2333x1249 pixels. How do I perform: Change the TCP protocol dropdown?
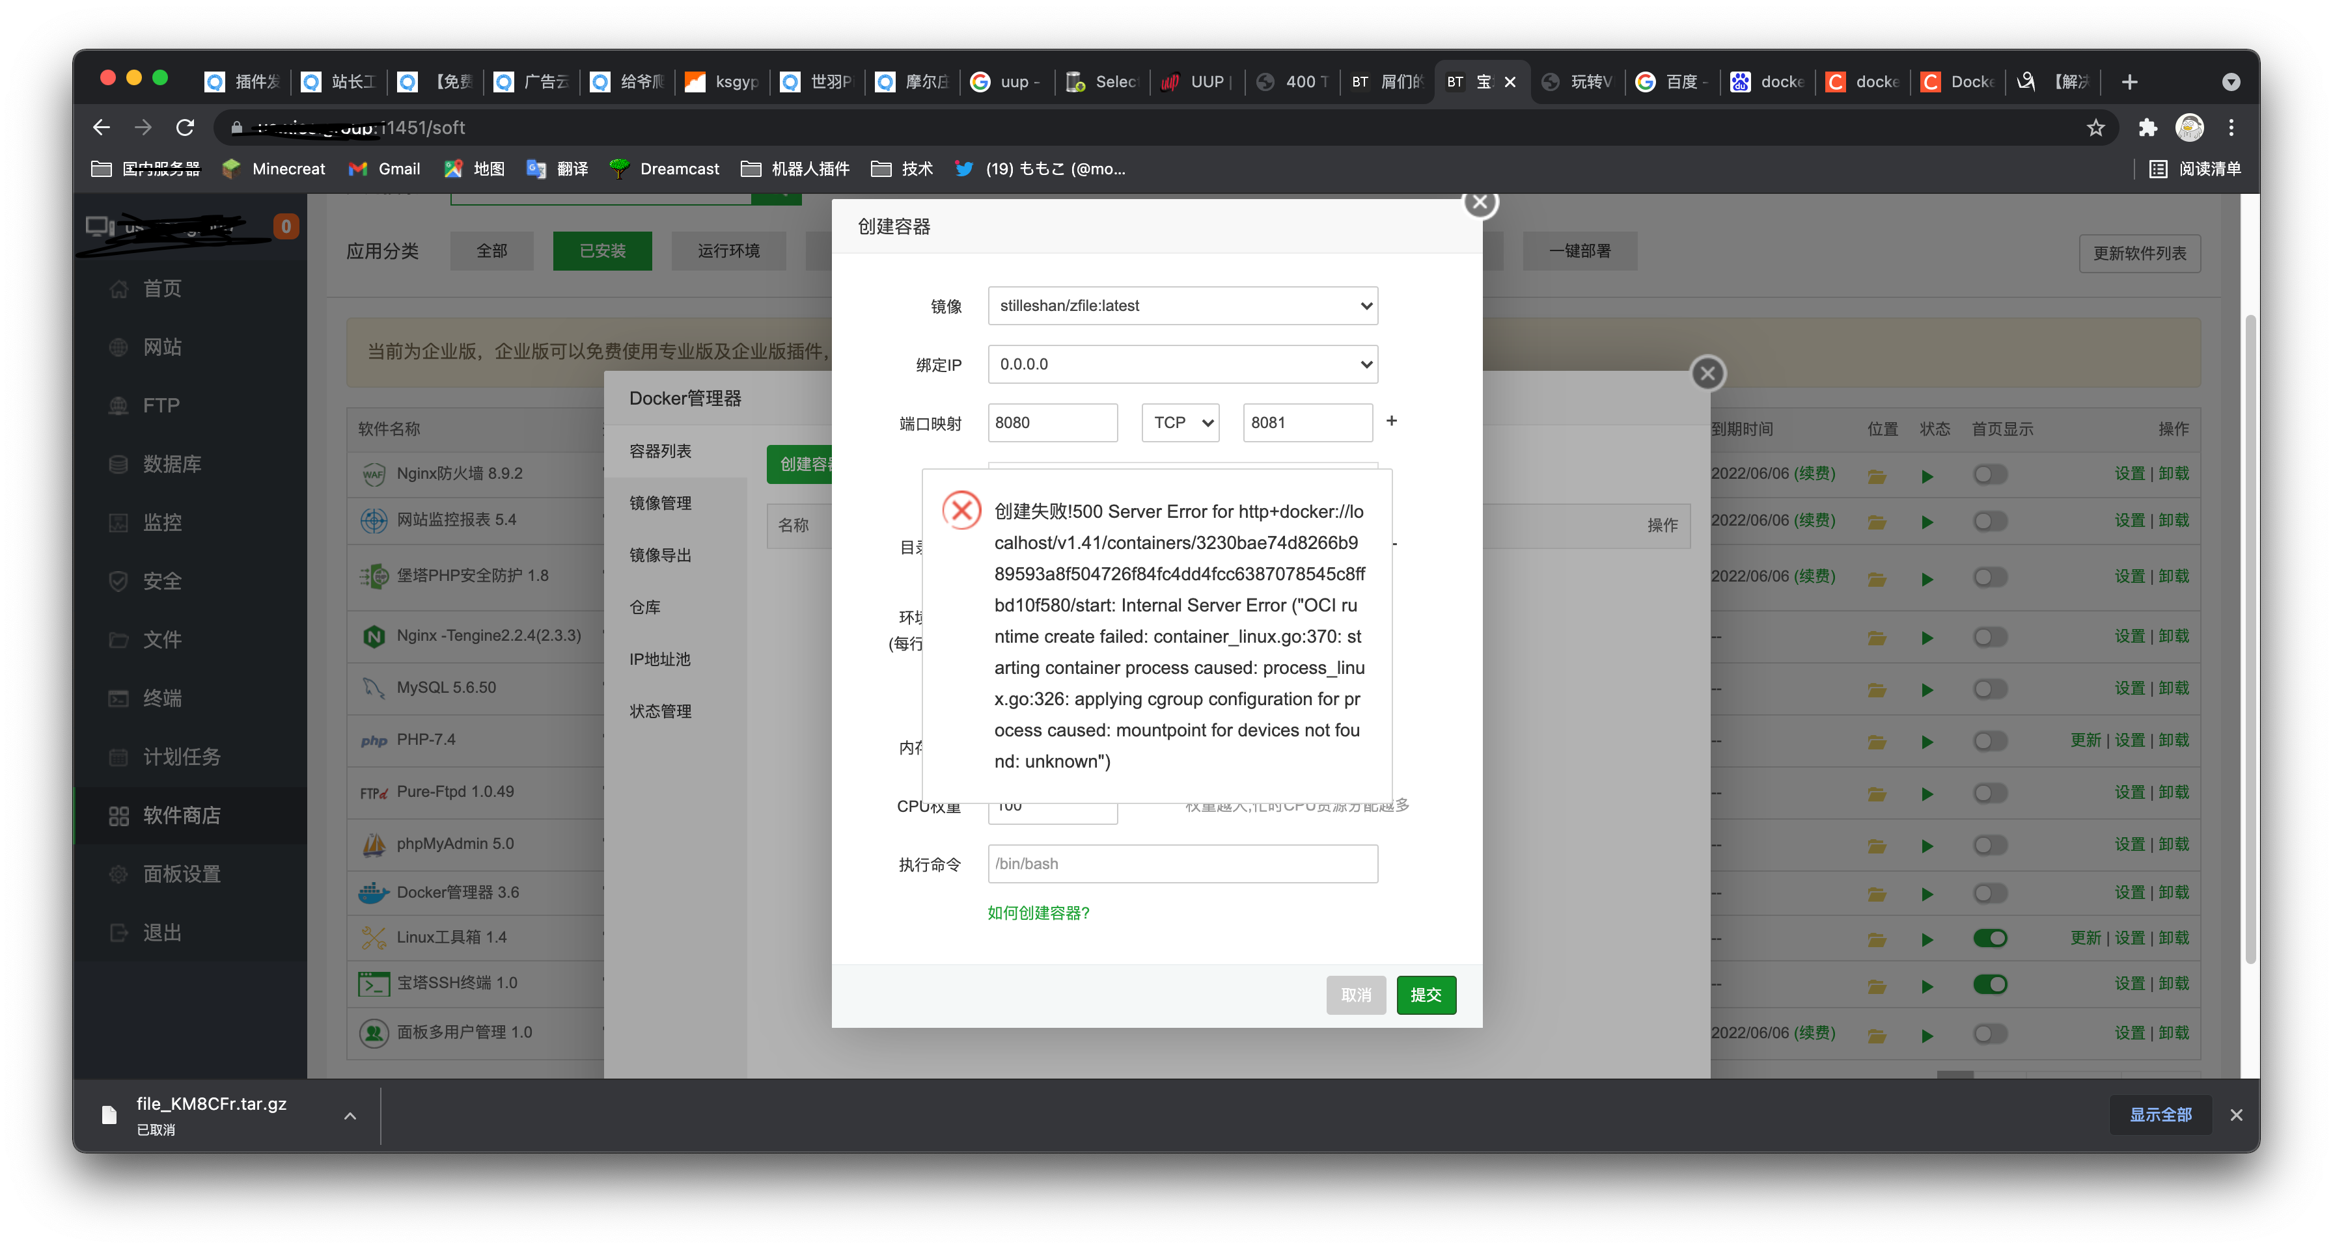coord(1180,423)
